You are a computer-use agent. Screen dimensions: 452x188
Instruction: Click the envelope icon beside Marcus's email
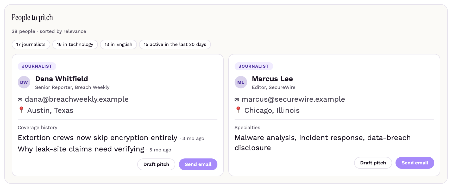[x=237, y=100]
